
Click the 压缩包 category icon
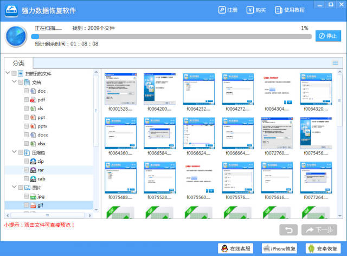point(27,152)
